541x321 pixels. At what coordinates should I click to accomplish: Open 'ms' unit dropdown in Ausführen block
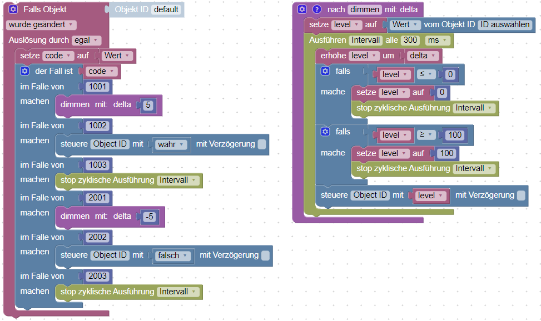[438, 41]
